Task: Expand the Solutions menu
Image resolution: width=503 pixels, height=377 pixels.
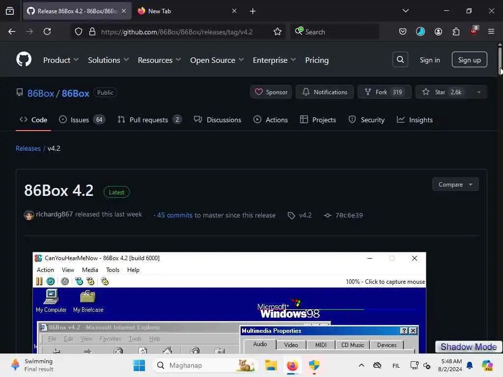Action: [x=109, y=60]
